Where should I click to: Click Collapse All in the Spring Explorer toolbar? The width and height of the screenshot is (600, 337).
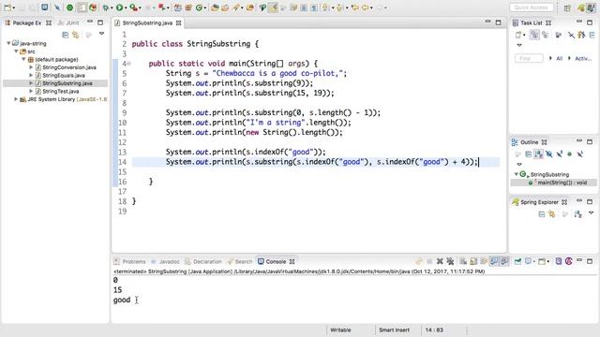(542, 214)
